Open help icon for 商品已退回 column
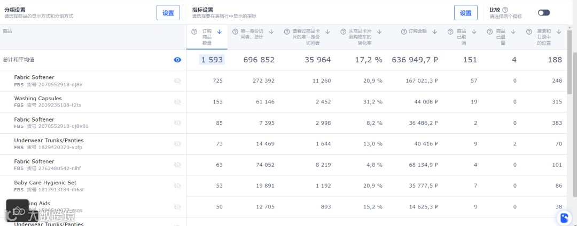The image size is (577, 226). pos(489,32)
